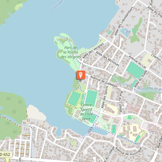The width and height of the screenshot is (162, 162).
Task: Click the Avenue du Lac street label
Action: click(138, 62)
